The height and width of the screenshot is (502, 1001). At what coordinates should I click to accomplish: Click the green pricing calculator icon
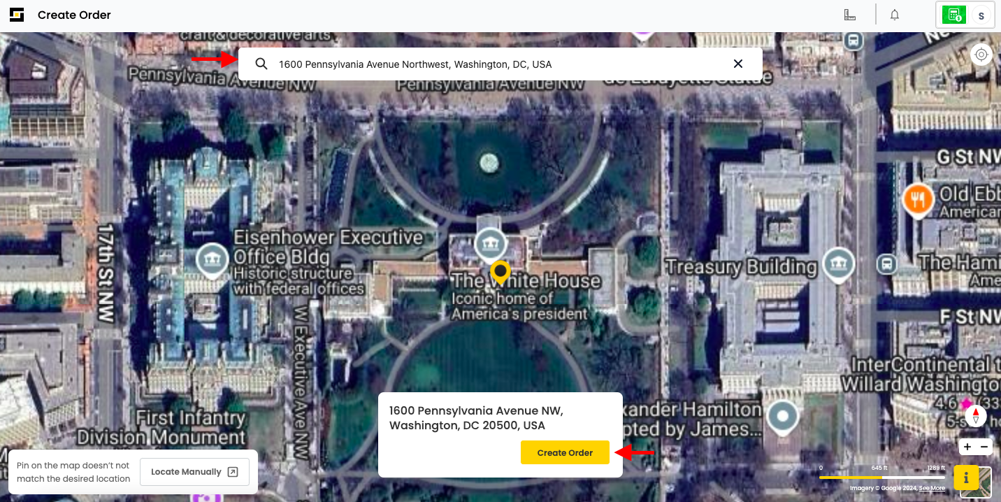[x=953, y=15]
